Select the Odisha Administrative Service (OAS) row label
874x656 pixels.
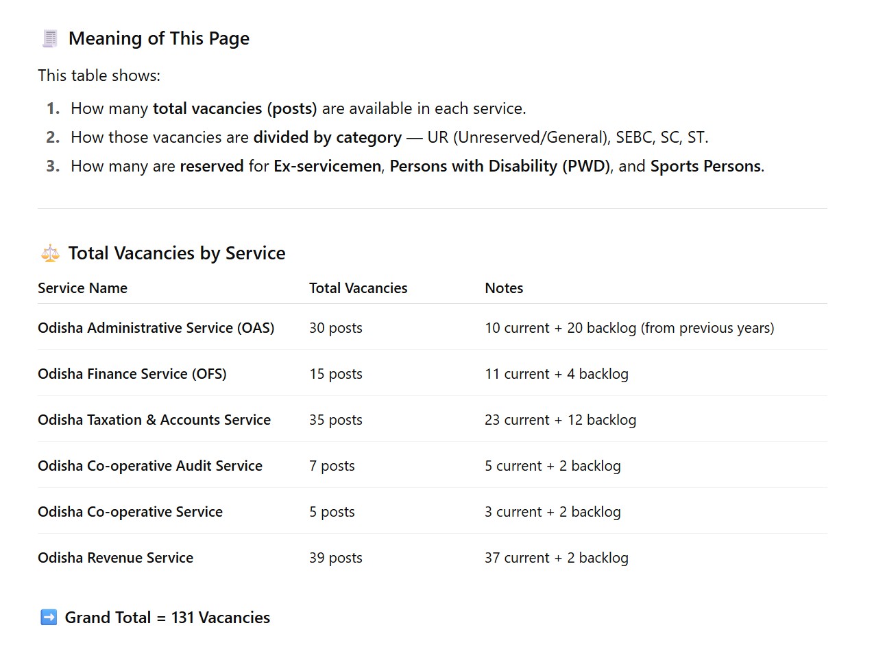(x=156, y=328)
